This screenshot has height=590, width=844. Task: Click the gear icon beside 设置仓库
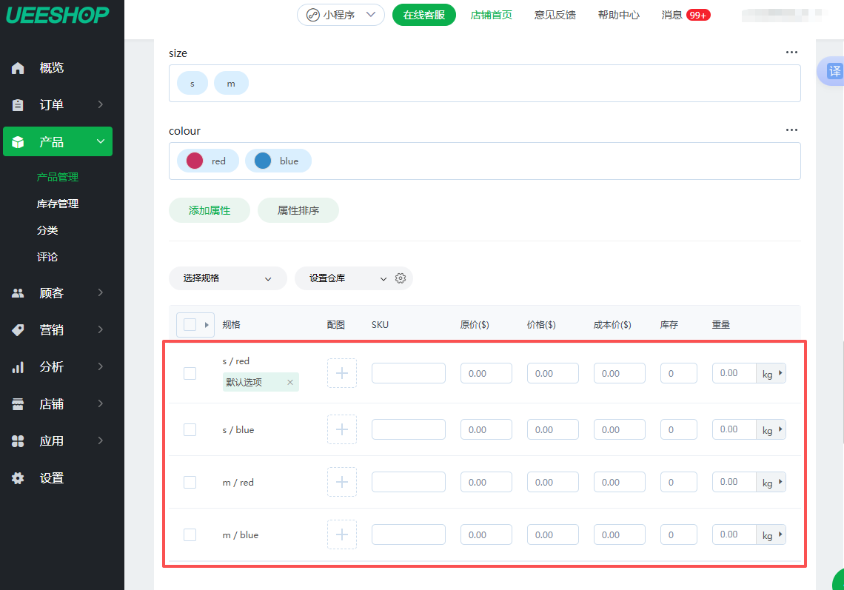401,278
